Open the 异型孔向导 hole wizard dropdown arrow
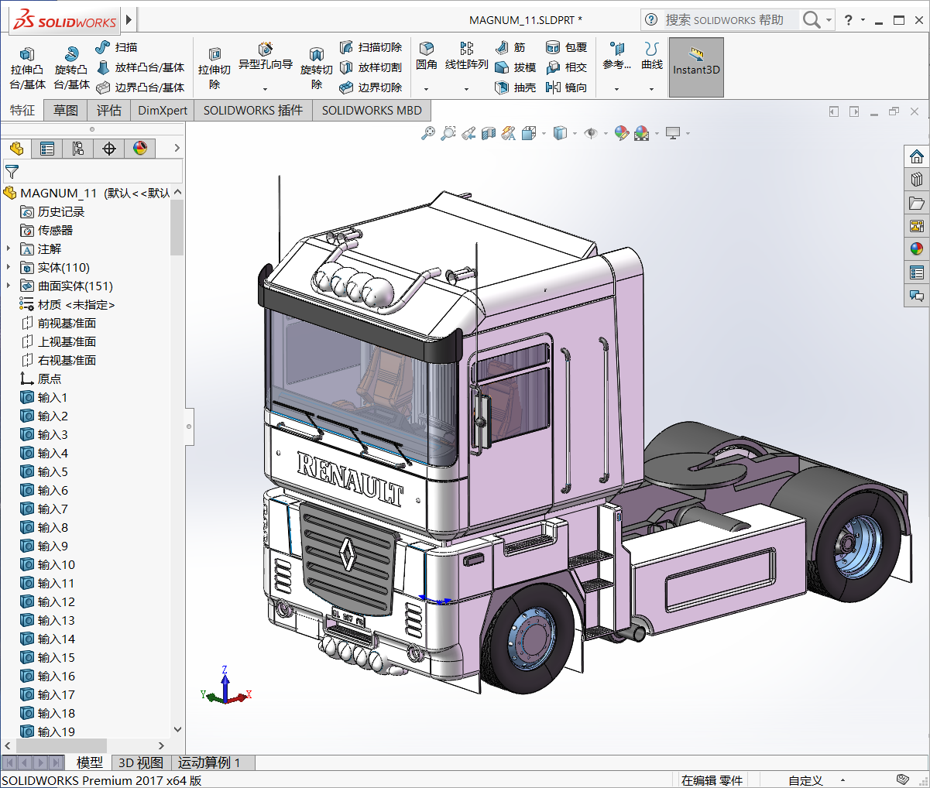Viewport: 930px width, 788px height. [265, 89]
